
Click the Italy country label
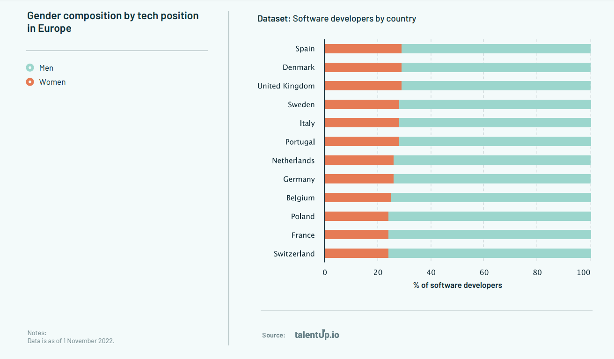coord(307,123)
